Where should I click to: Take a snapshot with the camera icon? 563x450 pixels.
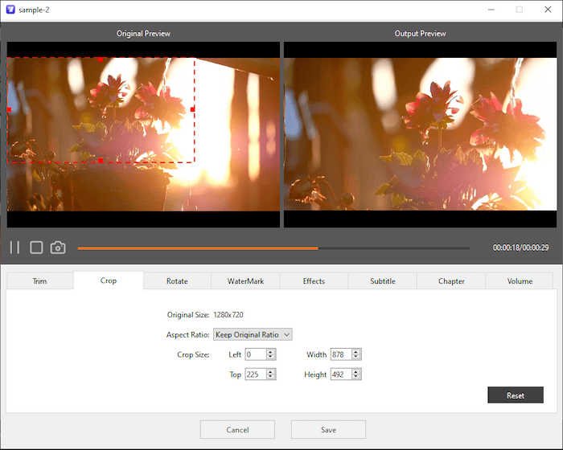(58, 247)
